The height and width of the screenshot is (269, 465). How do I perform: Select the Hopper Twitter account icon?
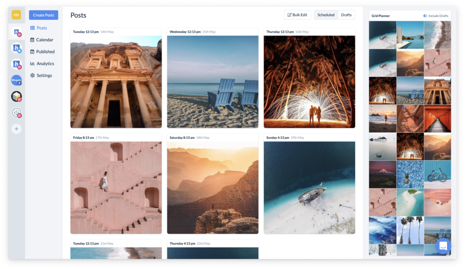click(17, 48)
